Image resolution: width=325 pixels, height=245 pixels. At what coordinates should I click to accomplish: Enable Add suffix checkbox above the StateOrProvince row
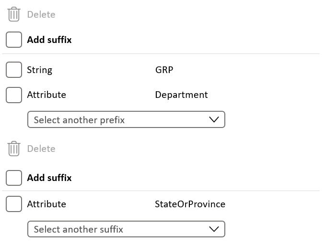point(14,178)
